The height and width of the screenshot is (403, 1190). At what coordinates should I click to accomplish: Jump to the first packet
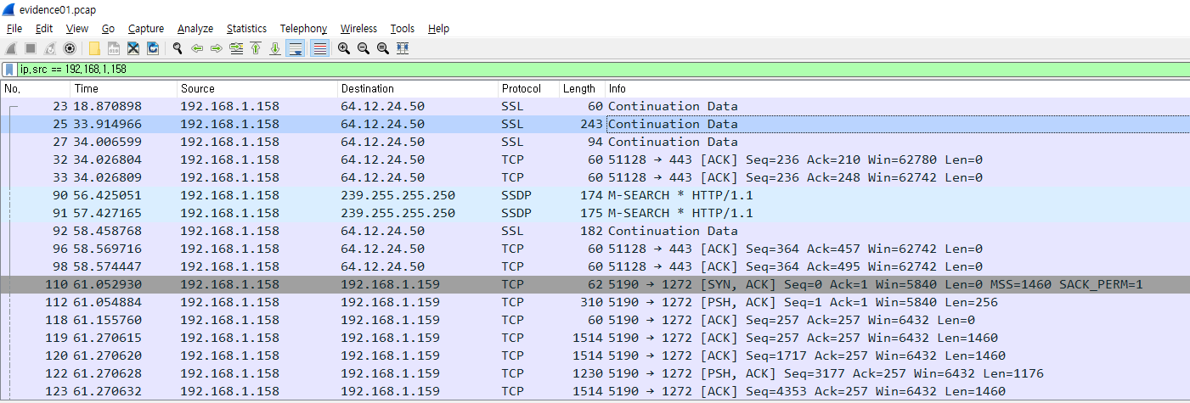click(256, 48)
